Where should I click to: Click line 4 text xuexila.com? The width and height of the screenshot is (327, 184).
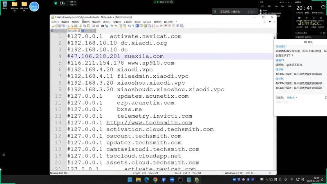[144, 56]
